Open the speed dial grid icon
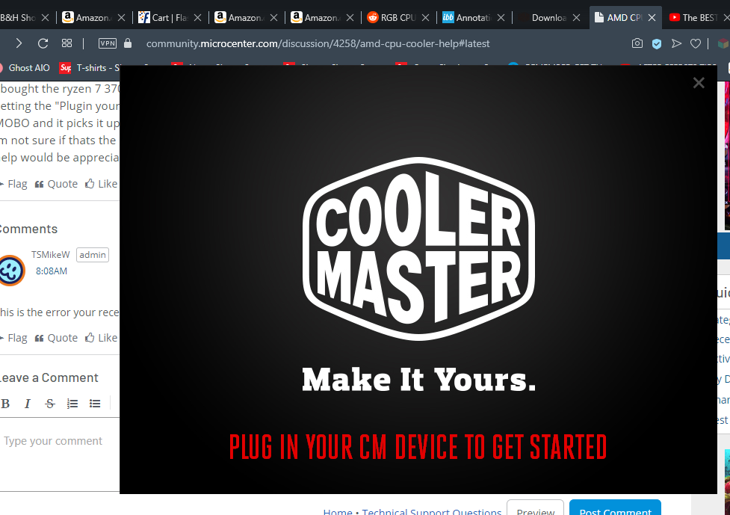 click(66, 43)
